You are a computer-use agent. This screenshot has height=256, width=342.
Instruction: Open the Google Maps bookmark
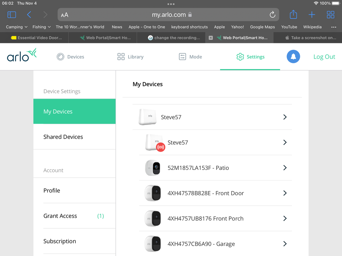pyautogui.click(x=262, y=27)
